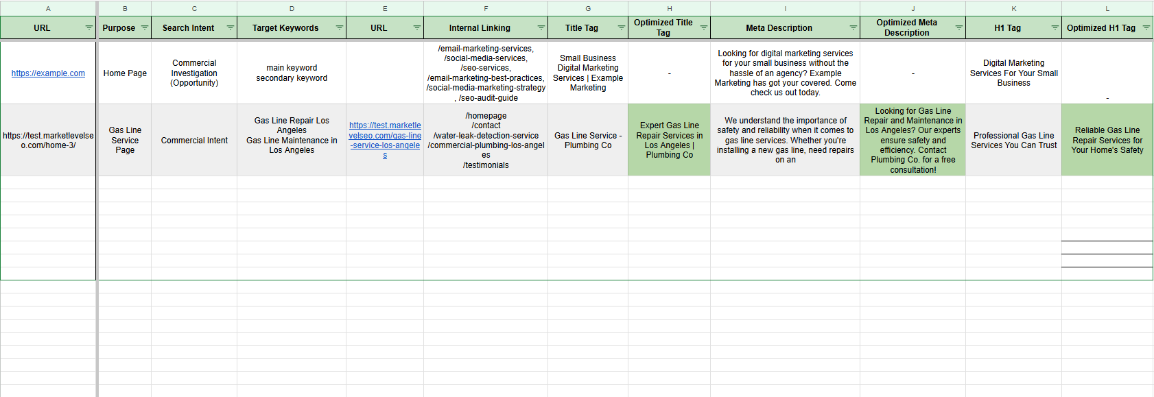Viewport: 1154px width, 397px height.
Task: Open the Optimized Meta Description column filter
Action: 958,28
